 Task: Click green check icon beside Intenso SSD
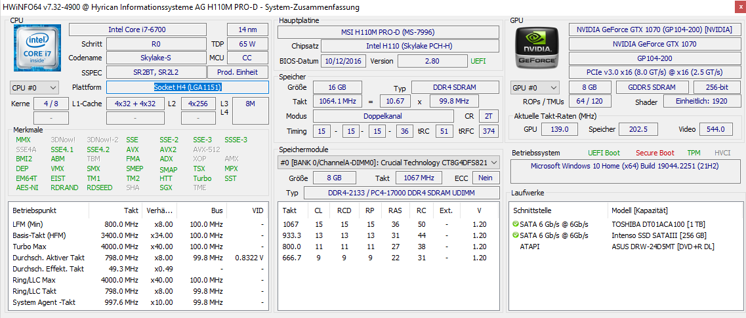click(x=516, y=235)
